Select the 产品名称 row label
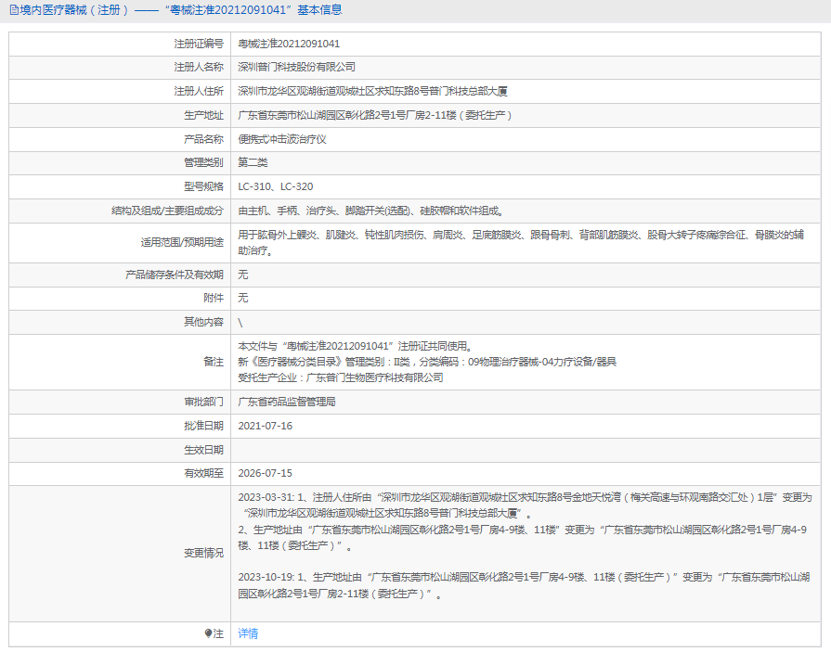This screenshot has width=831, height=652. [x=203, y=139]
